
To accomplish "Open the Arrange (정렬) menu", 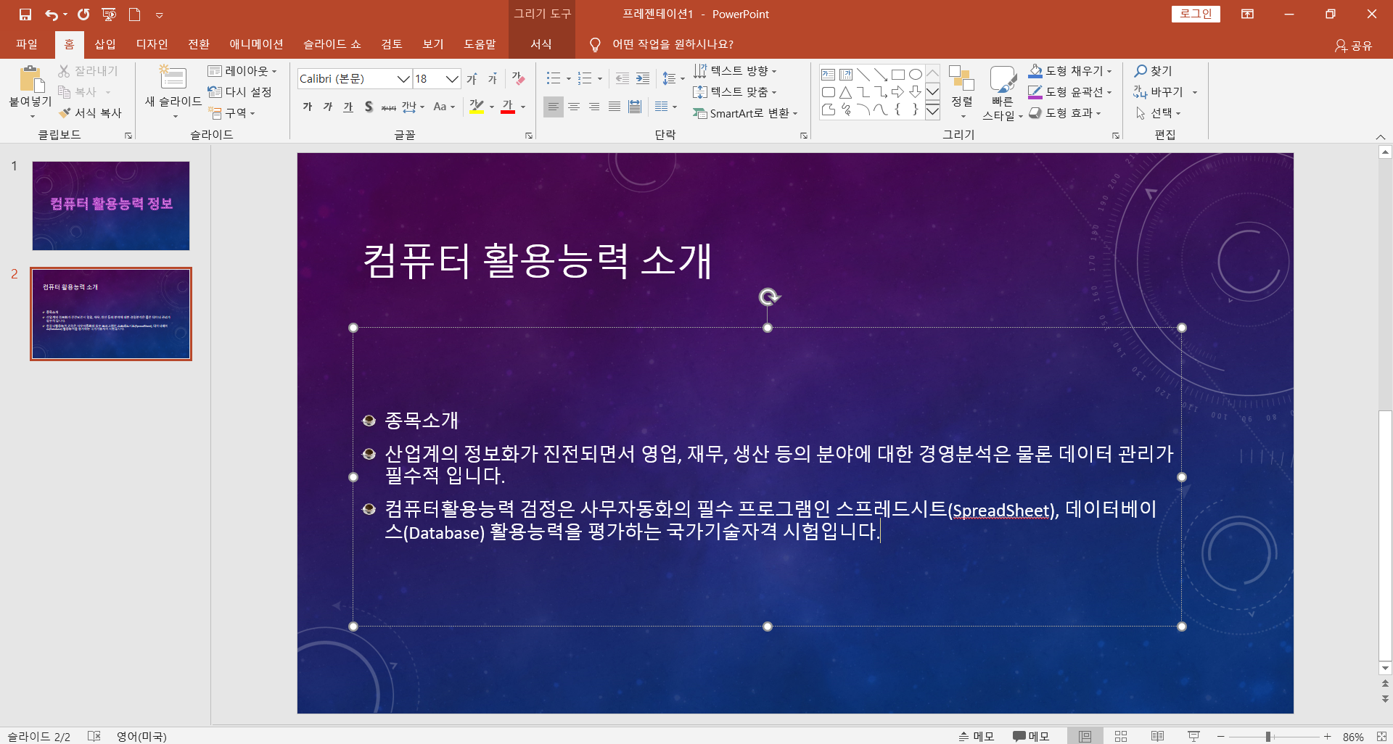I will point(962,93).
